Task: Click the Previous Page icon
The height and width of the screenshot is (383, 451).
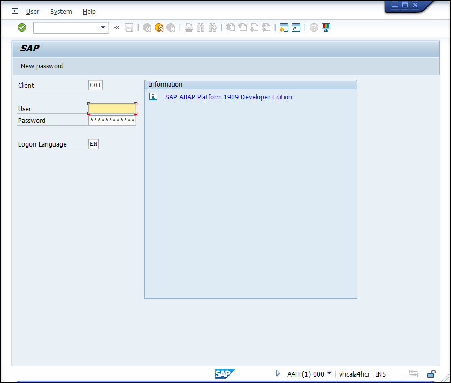Action: [242, 27]
